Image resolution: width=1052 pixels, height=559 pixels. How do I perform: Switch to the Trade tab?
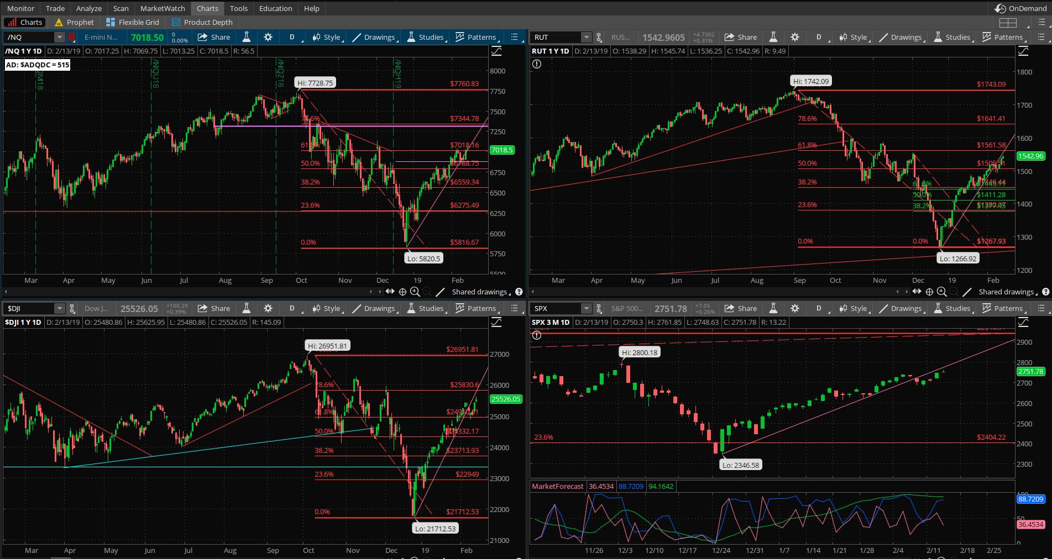(x=55, y=8)
